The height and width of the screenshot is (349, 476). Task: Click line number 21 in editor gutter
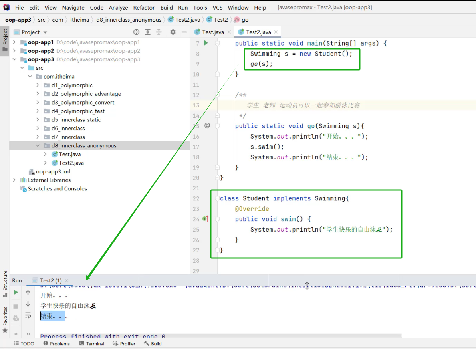click(x=196, y=188)
